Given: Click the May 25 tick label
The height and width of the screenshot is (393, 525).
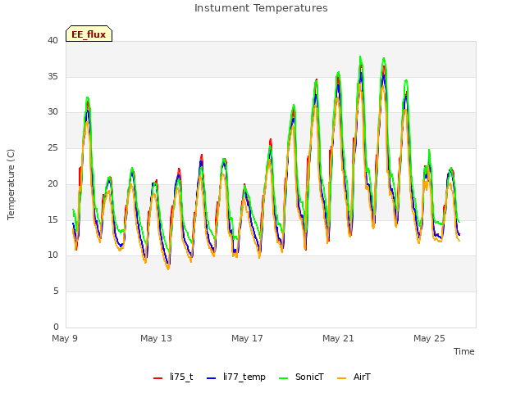Looking at the screenshot, I should click(x=429, y=338).
